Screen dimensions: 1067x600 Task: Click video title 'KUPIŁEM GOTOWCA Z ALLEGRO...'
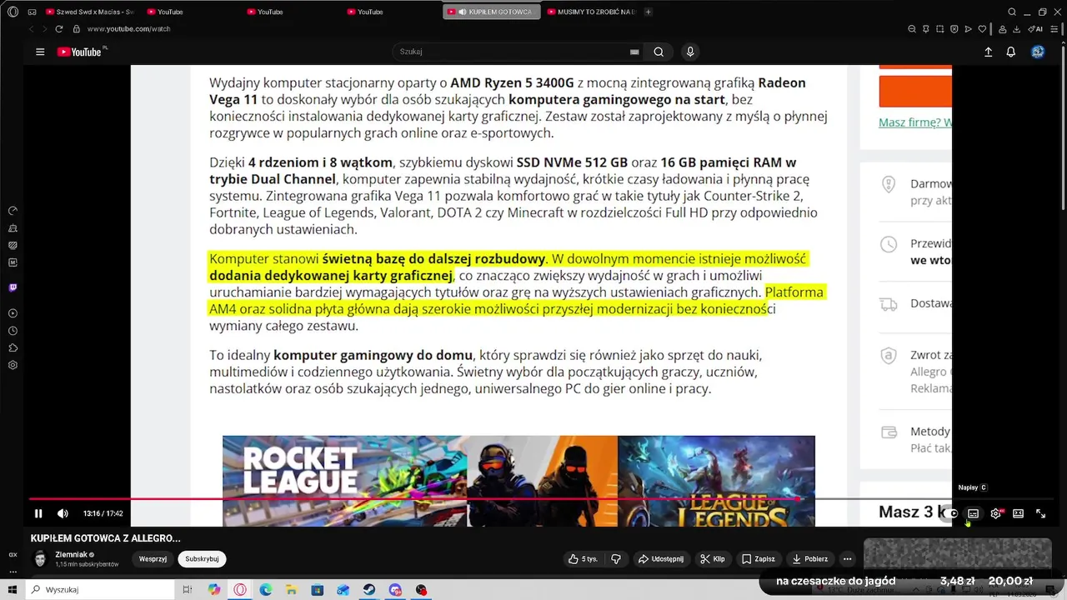tap(106, 538)
